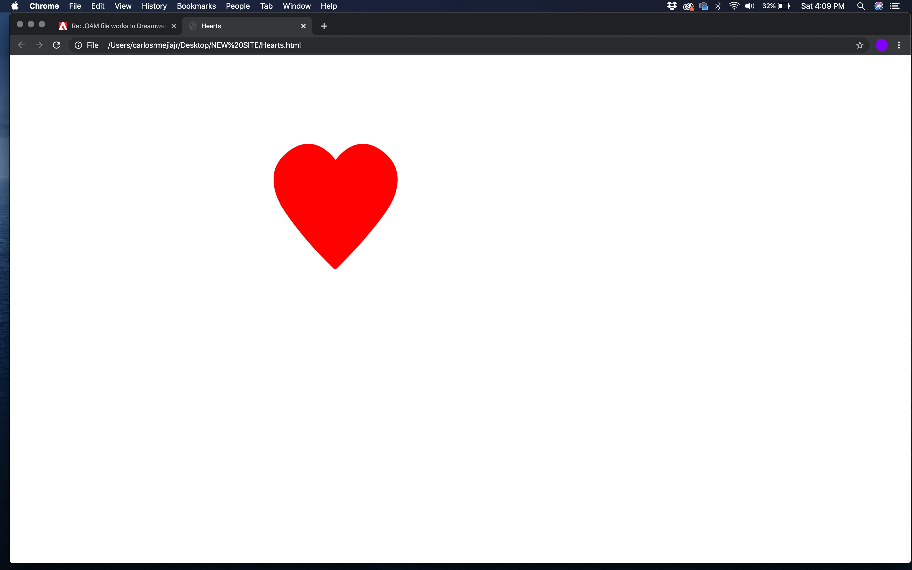Open the Bookmarks menu
The height and width of the screenshot is (570, 912).
pyautogui.click(x=196, y=6)
